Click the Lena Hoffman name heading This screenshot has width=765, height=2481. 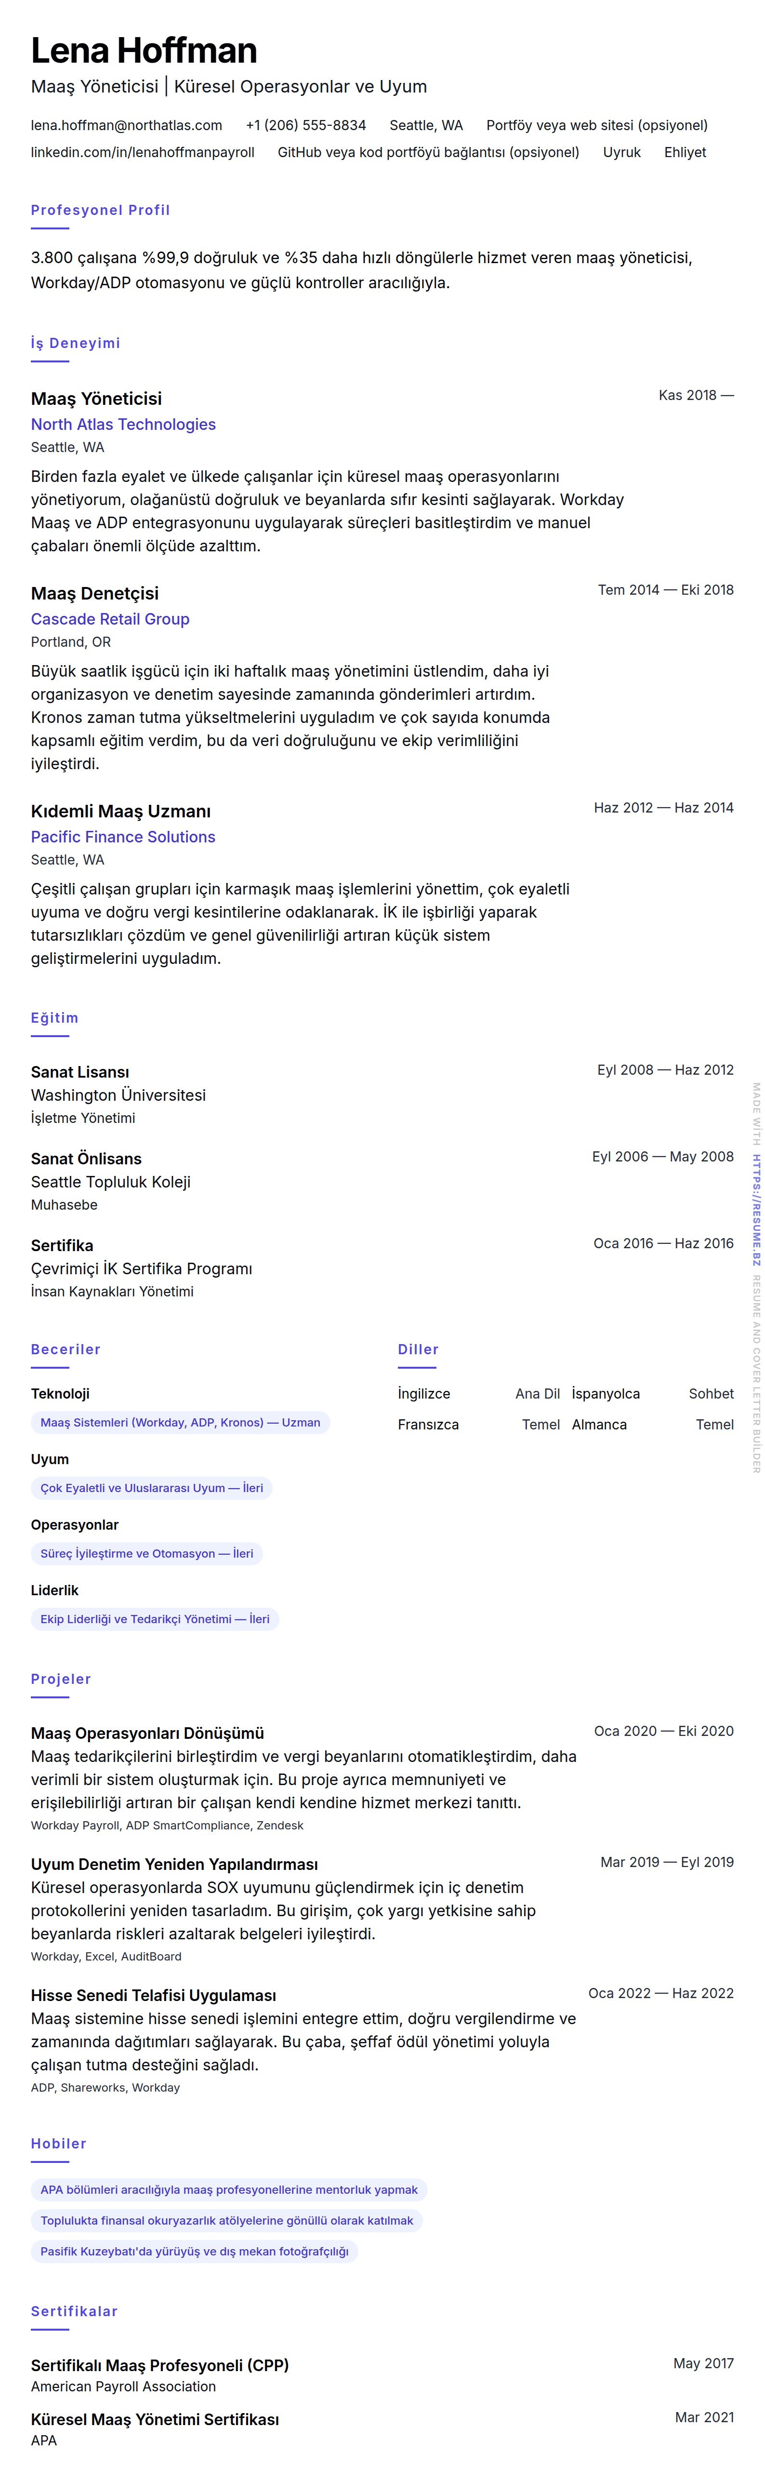click(145, 50)
